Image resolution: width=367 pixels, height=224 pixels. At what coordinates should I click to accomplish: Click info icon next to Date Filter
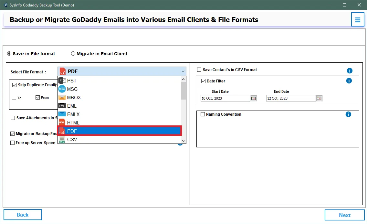point(349,81)
